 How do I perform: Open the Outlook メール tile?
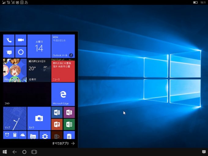click(63, 46)
